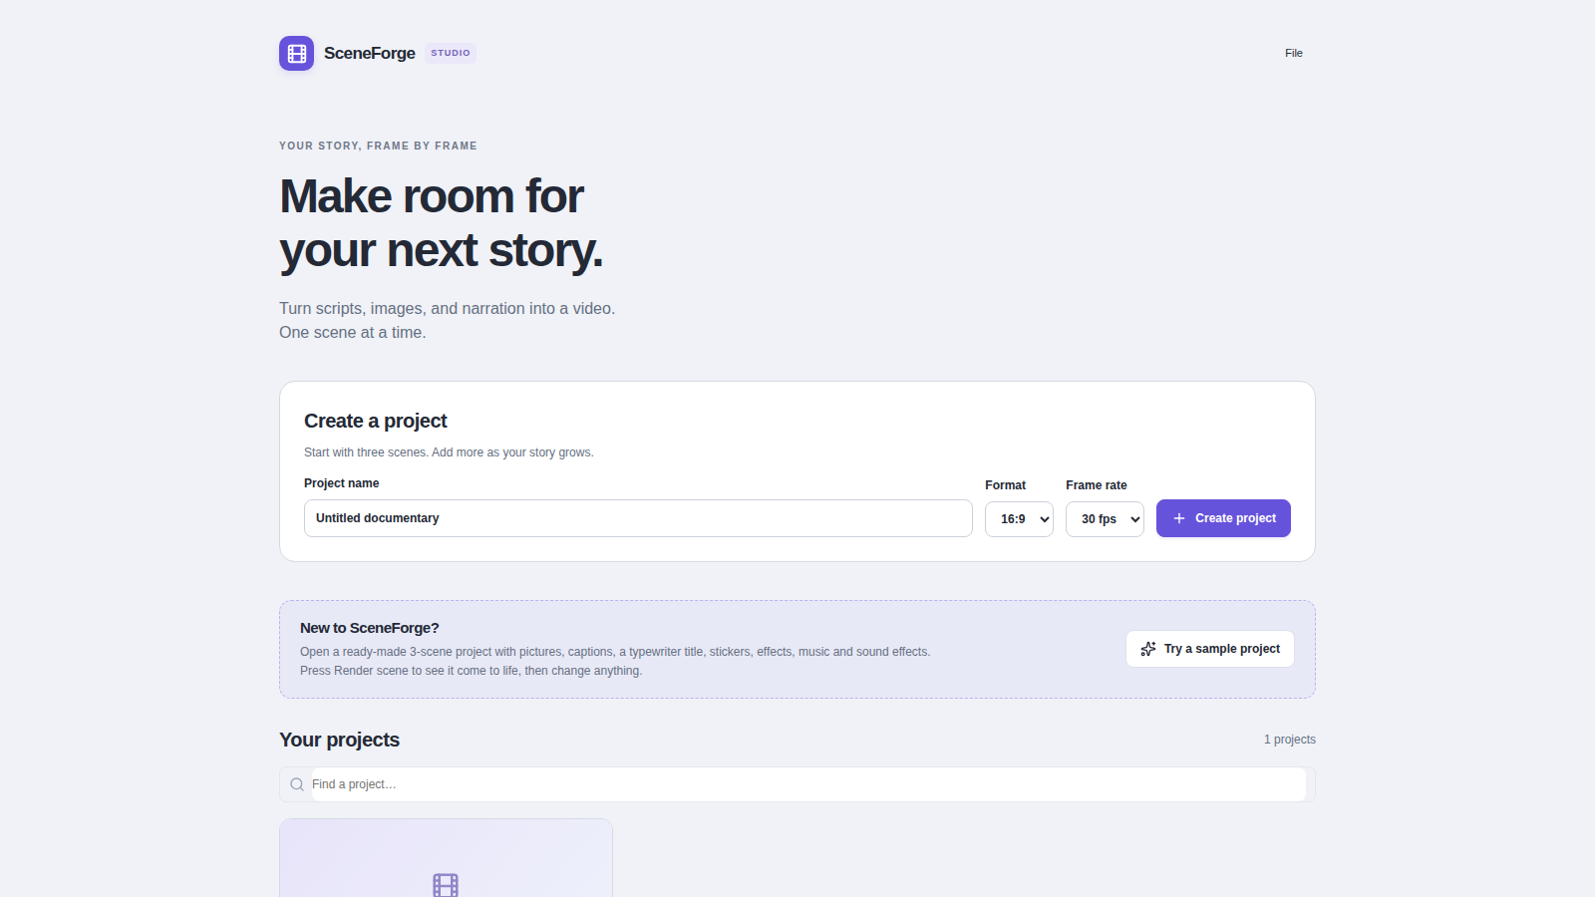The width and height of the screenshot is (1595, 897).
Task: Open the Format 16:9 dropdown
Action: click(x=1019, y=519)
